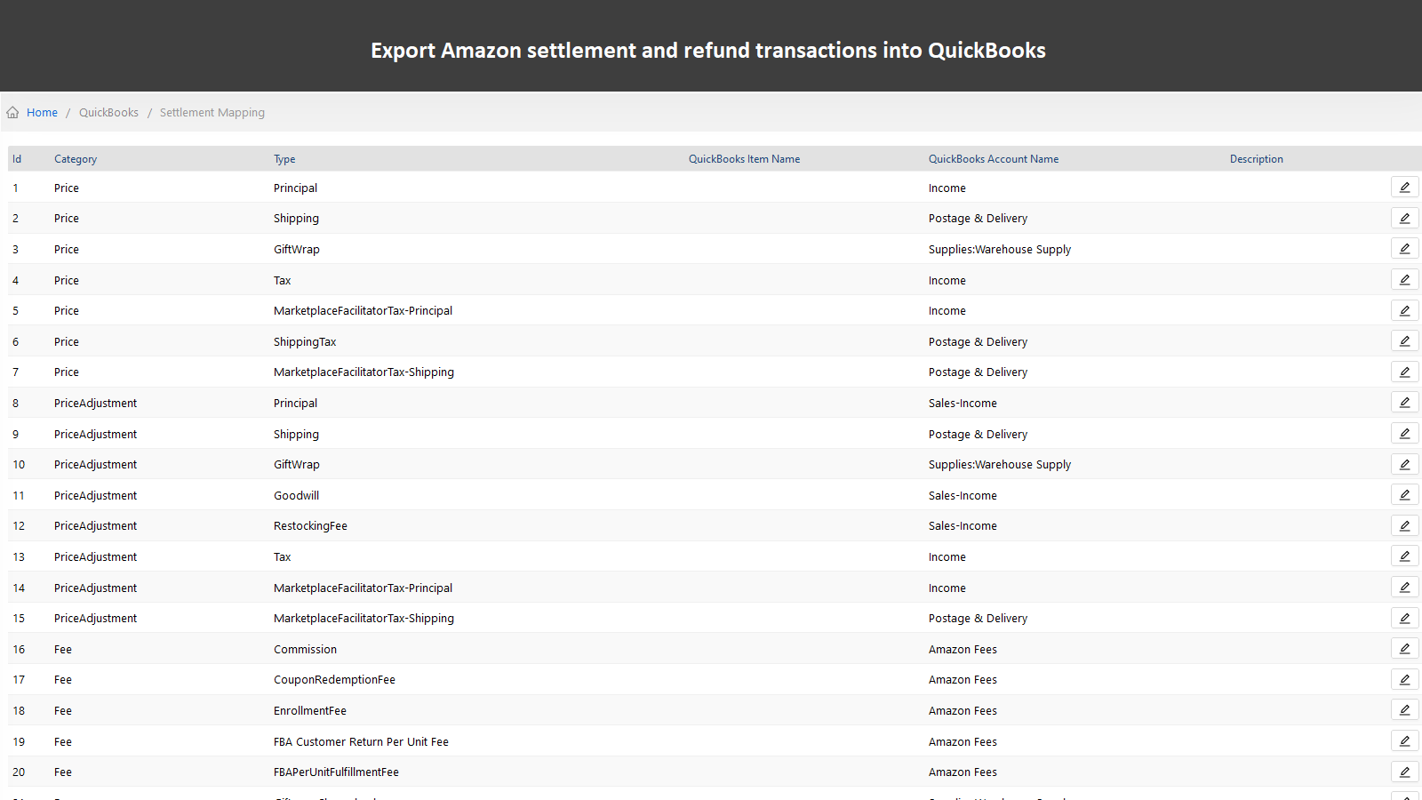Sort by Category column header
This screenshot has height=800, width=1422.
point(76,159)
